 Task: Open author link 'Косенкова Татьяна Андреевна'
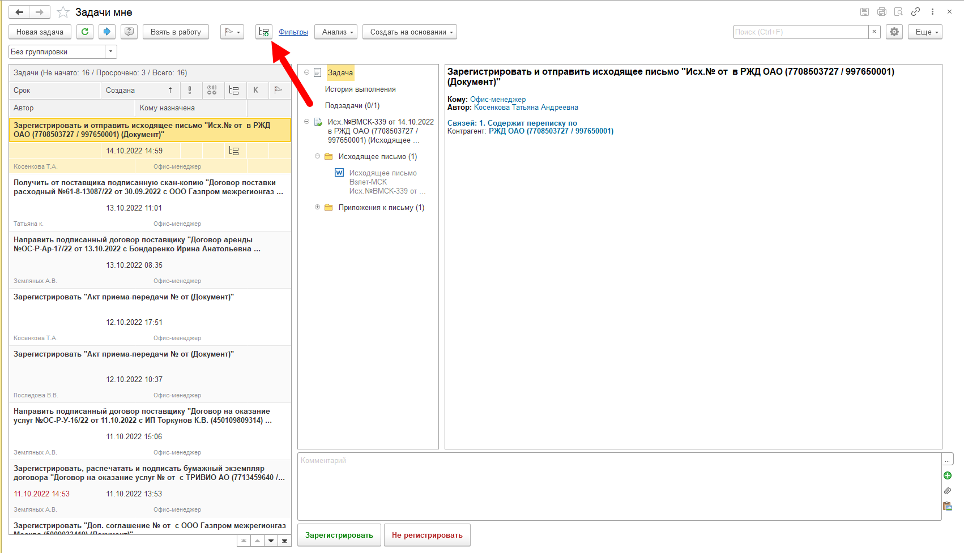526,107
